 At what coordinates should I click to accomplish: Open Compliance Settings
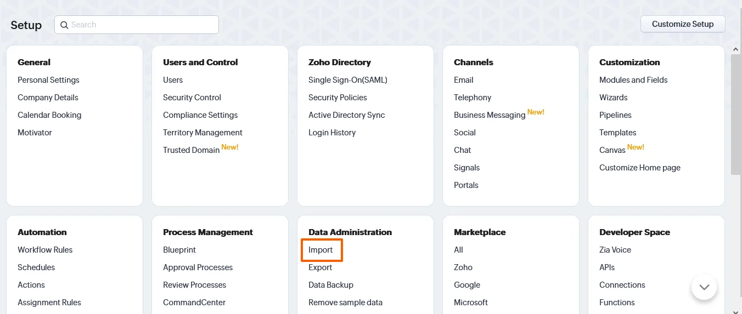click(200, 115)
